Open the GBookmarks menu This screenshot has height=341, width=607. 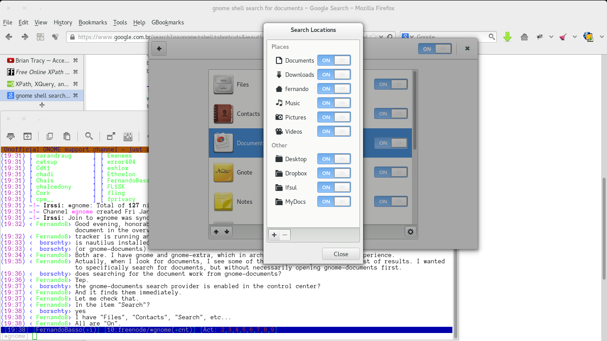[168, 22]
